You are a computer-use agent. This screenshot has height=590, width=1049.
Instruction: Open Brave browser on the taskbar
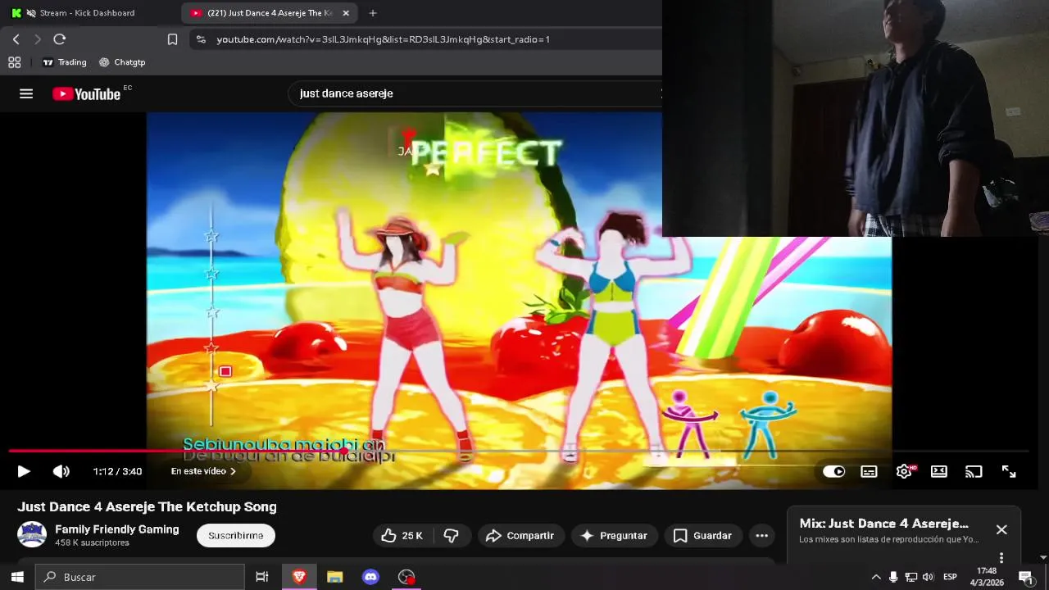click(x=299, y=577)
